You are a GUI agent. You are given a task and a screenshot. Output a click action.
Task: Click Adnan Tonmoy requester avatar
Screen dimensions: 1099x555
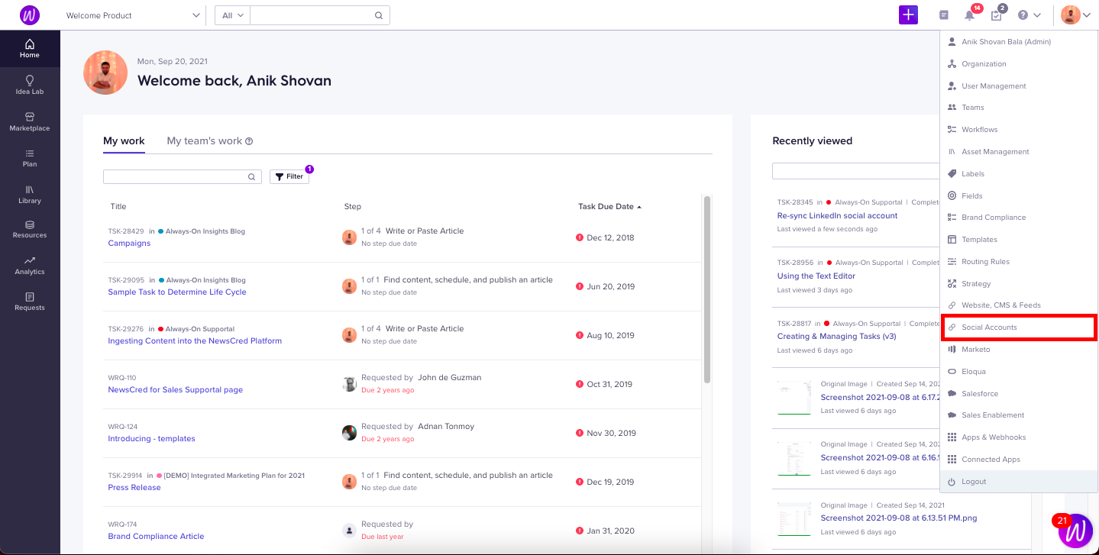(x=349, y=433)
